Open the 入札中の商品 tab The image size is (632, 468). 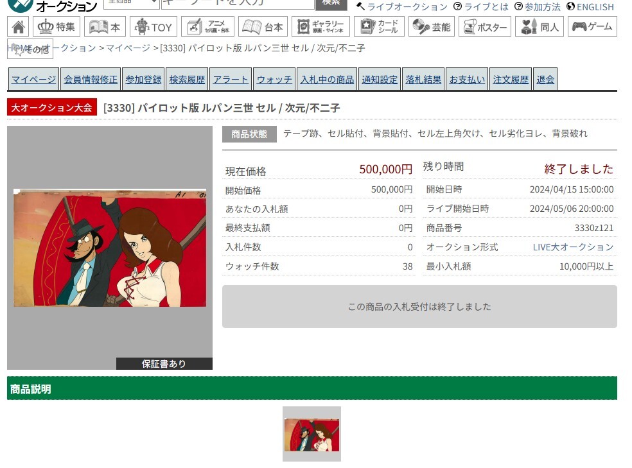click(328, 80)
